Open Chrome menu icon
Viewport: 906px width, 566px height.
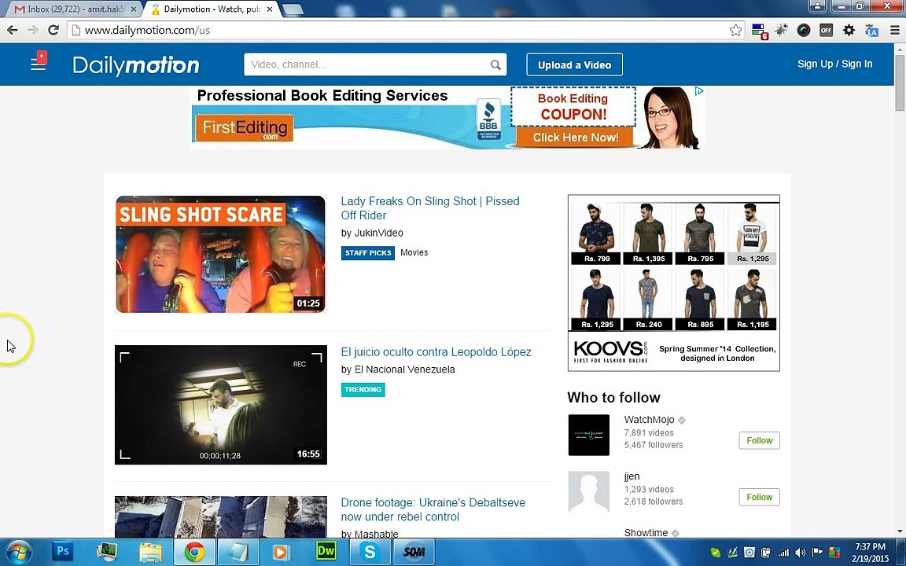click(894, 30)
